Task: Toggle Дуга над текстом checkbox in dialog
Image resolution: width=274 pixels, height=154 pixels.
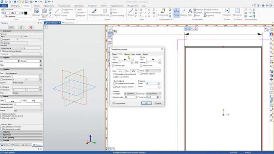Action: click(x=114, y=77)
